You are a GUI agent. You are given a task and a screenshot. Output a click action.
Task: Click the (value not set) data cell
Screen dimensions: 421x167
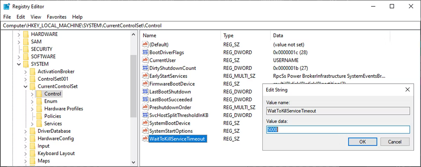(x=289, y=44)
